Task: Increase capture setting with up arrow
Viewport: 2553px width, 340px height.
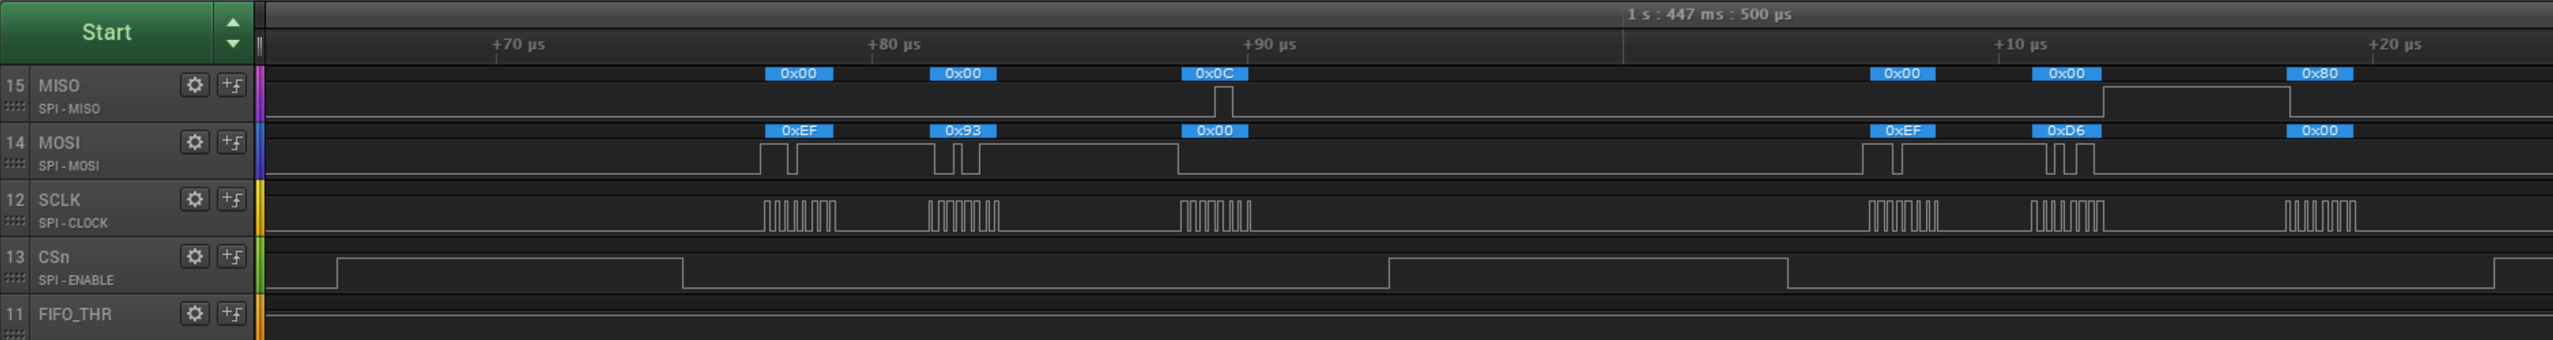Action: [233, 22]
